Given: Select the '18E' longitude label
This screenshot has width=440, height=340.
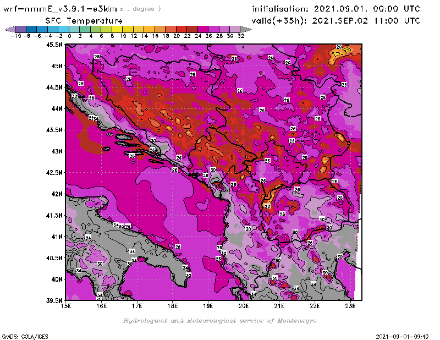Looking at the screenshot, I should pos(173,306).
